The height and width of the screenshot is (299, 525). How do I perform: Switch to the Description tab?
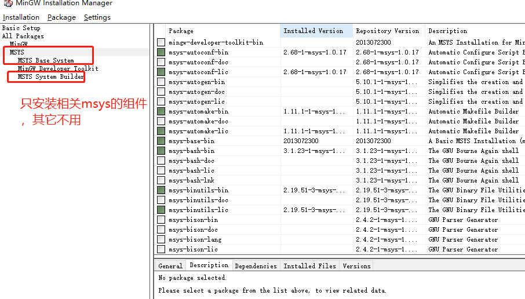[x=209, y=265]
